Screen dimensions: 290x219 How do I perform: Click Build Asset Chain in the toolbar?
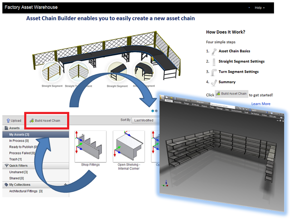(x=45, y=121)
